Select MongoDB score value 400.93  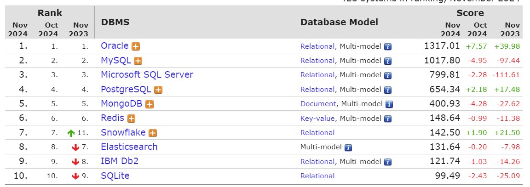(445, 104)
